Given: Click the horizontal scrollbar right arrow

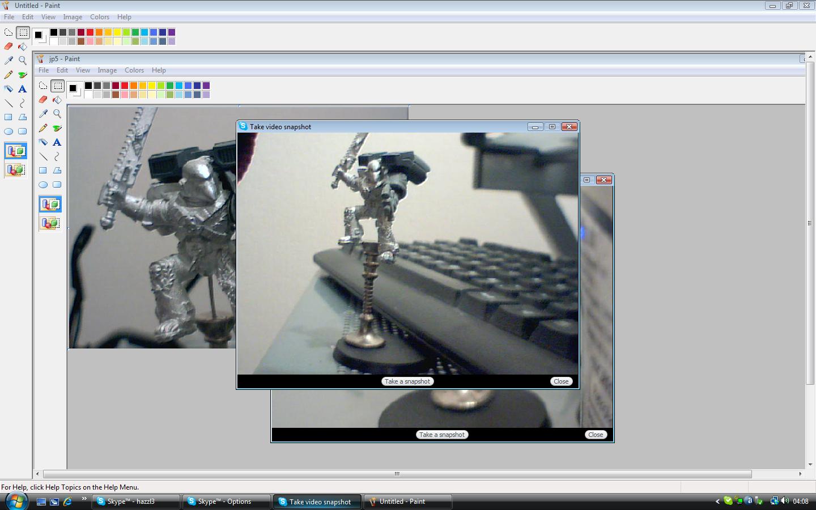Looking at the screenshot, I should click(800, 474).
